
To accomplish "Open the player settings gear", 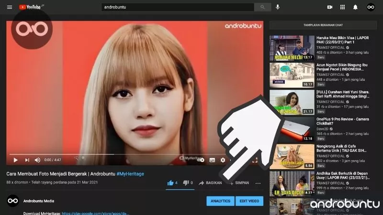I will [223, 160].
